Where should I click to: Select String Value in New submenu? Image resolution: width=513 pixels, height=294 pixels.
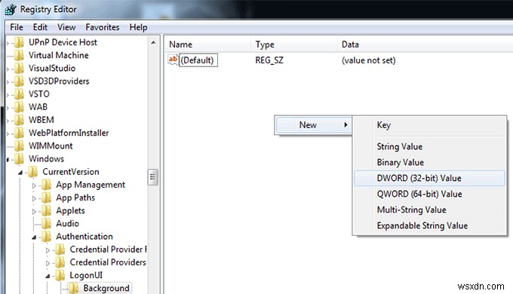[x=429, y=146]
